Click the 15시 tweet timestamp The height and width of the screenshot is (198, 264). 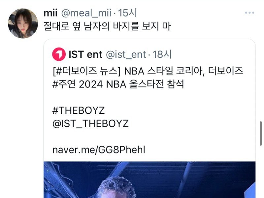[127, 13]
